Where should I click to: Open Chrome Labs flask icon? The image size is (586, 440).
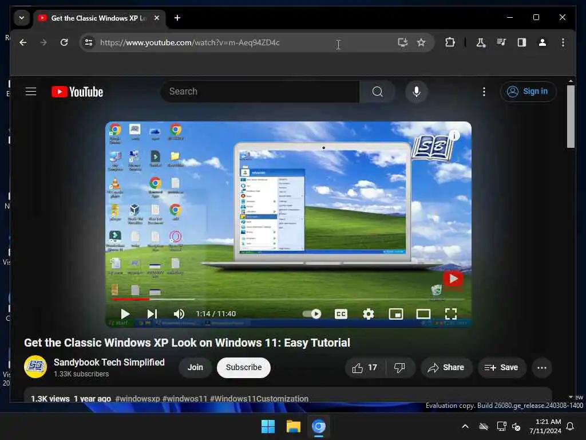(481, 42)
